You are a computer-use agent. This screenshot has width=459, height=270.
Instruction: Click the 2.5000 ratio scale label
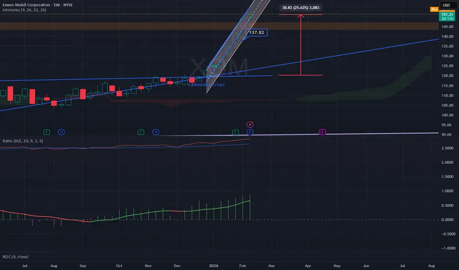(448, 148)
